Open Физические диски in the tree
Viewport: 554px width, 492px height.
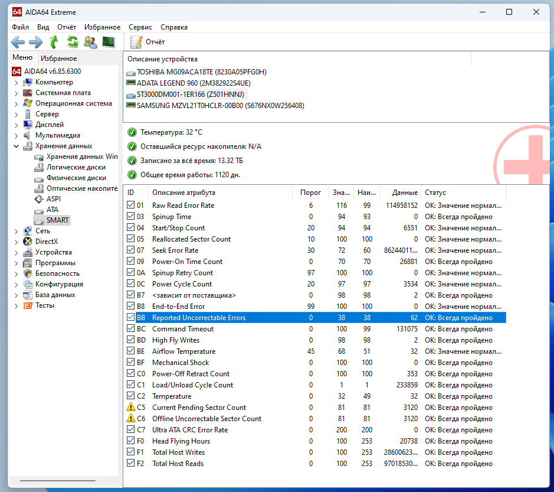(x=76, y=178)
